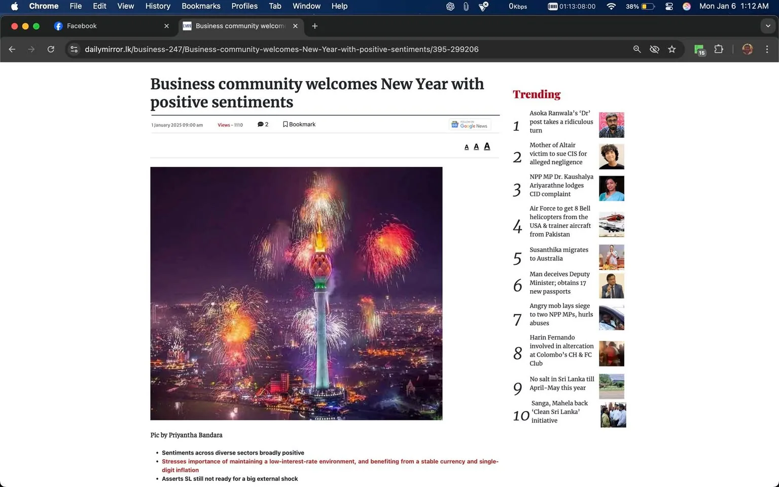Image resolution: width=779 pixels, height=487 pixels.
Task: Click the Google News follow badge
Action: pos(470,125)
